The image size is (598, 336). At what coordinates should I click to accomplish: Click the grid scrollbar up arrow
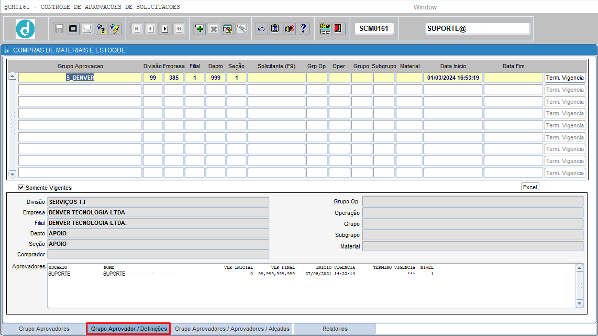(12, 77)
